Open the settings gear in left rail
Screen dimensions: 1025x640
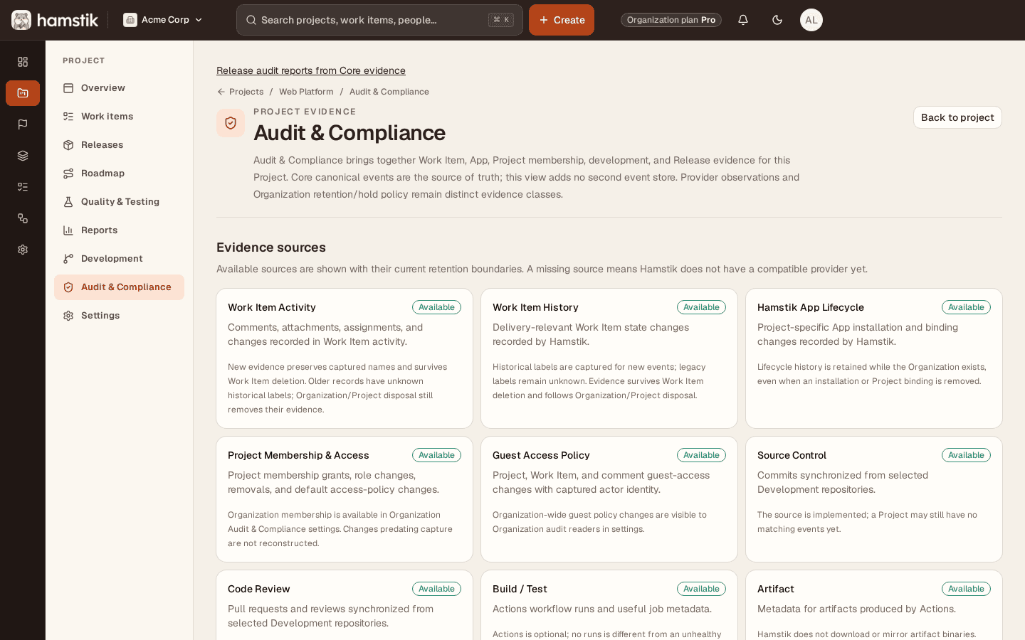(23, 250)
